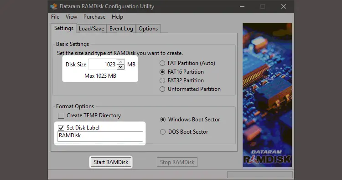The height and width of the screenshot is (180, 342).
Task: Switch to the Load/Save tab
Action: (x=91, y=29)
